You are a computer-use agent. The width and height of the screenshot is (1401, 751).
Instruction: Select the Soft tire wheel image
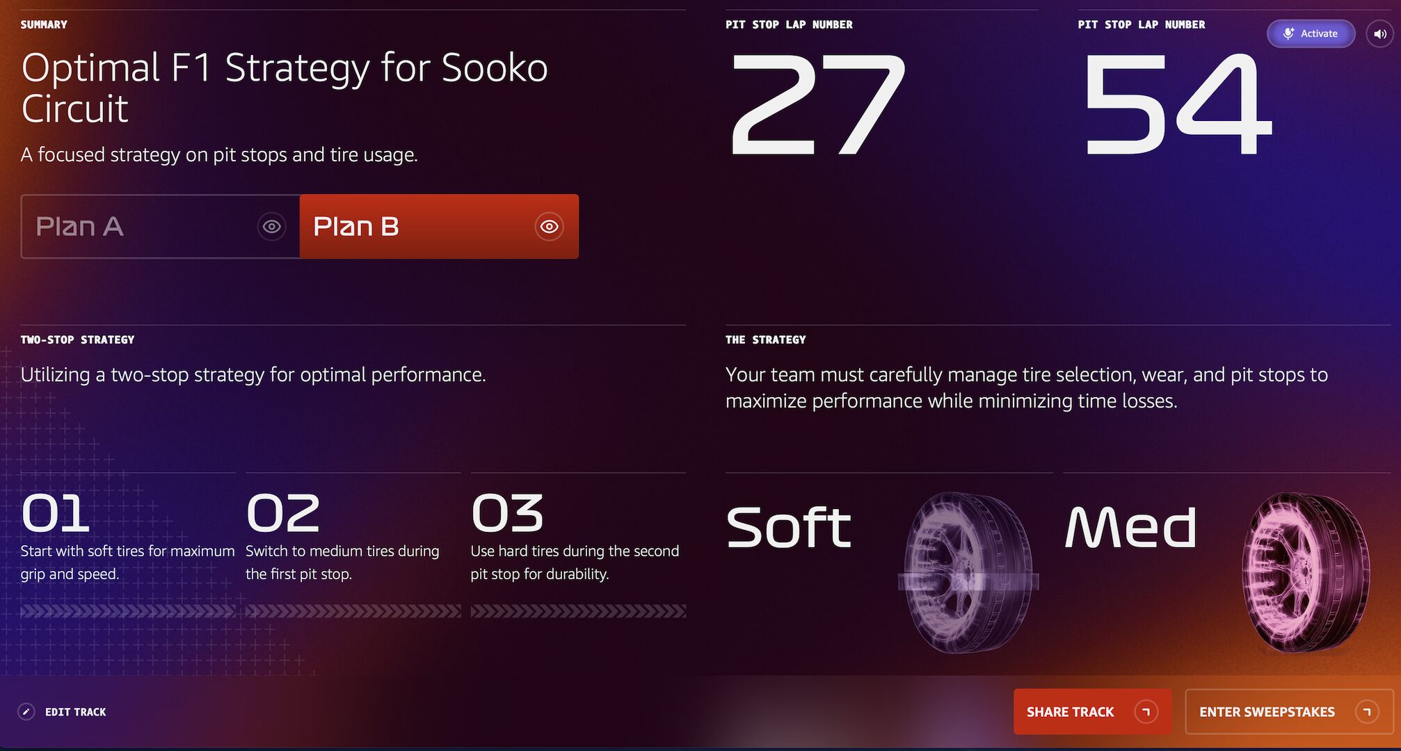[x=968, y=572]
